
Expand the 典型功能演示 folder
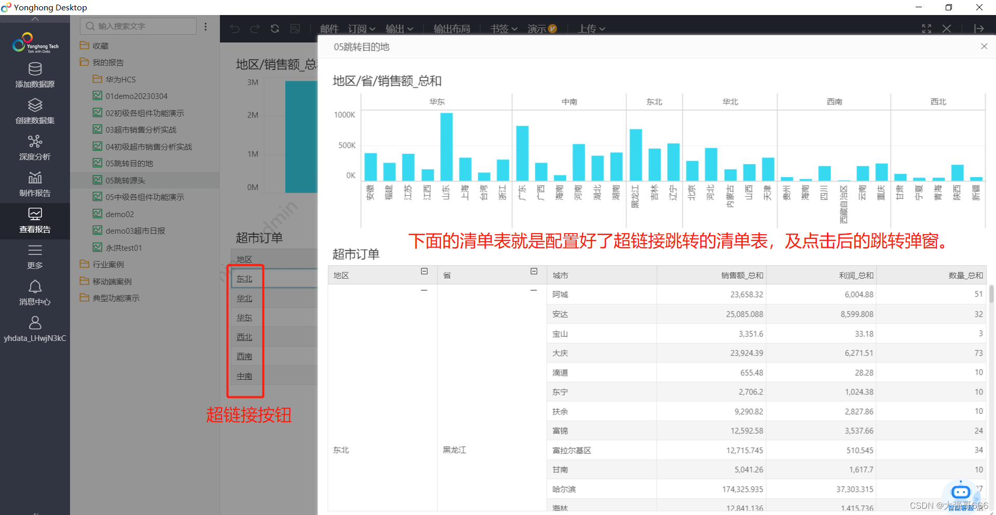click(x=109, y=298)
